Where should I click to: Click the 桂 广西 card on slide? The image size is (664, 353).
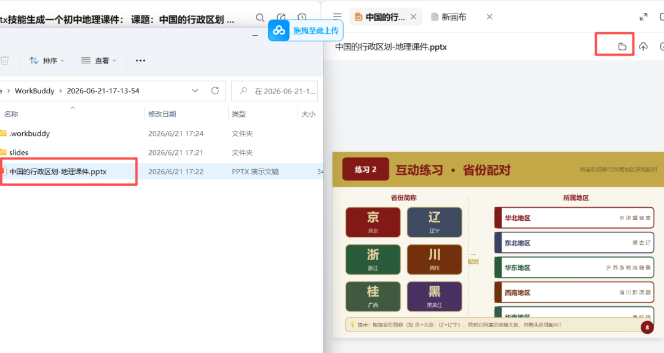coord(373,296)
